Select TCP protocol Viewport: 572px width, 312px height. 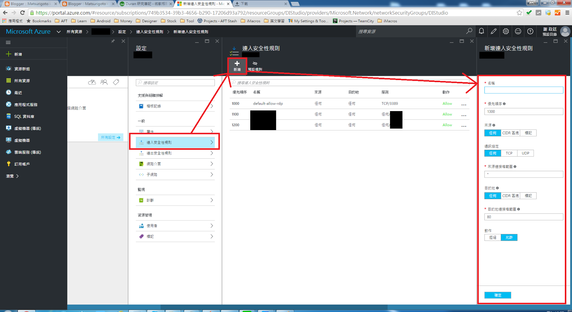click(x=509, y=153)
